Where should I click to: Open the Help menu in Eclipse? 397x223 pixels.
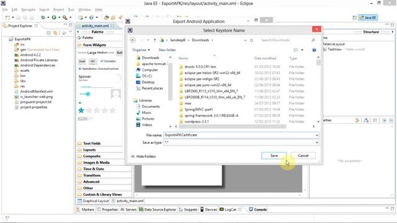tap(99, 10)
